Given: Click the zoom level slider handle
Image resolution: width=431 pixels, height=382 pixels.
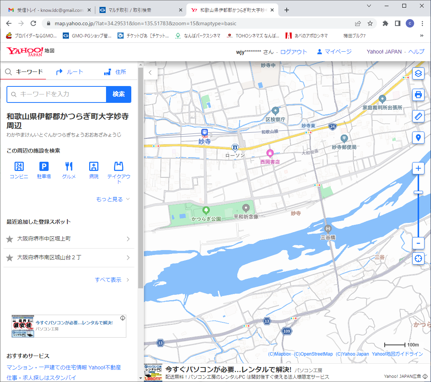Looking at the screenshot, I should pyautogui.click(x=418, y=192).
